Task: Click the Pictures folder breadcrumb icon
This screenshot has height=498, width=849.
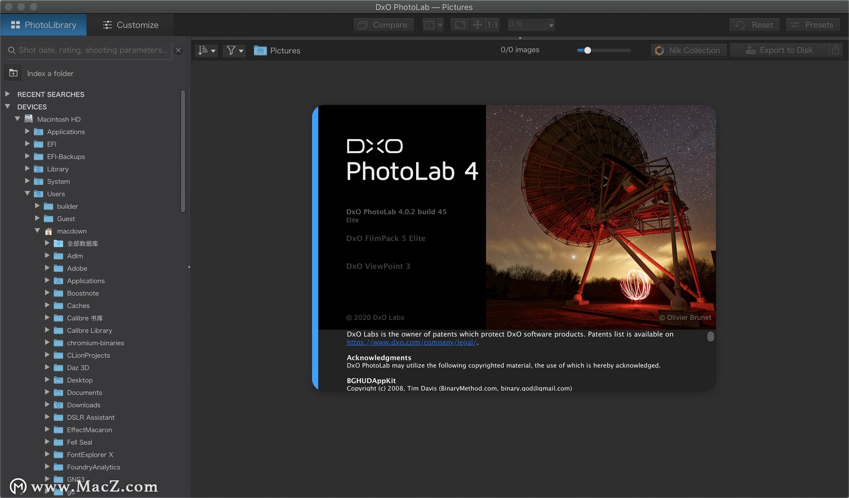Action: tap(260, 50)
